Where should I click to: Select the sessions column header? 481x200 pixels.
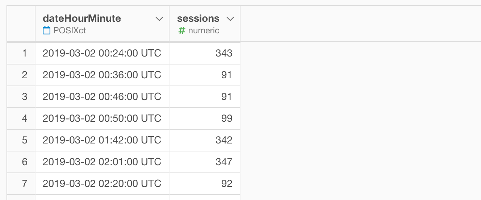pos(205,24)
